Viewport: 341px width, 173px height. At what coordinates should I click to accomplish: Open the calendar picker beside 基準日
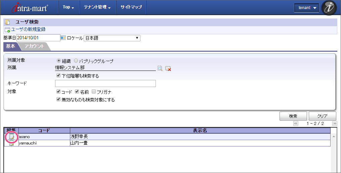pyautogui.click(x=63, y=38)
